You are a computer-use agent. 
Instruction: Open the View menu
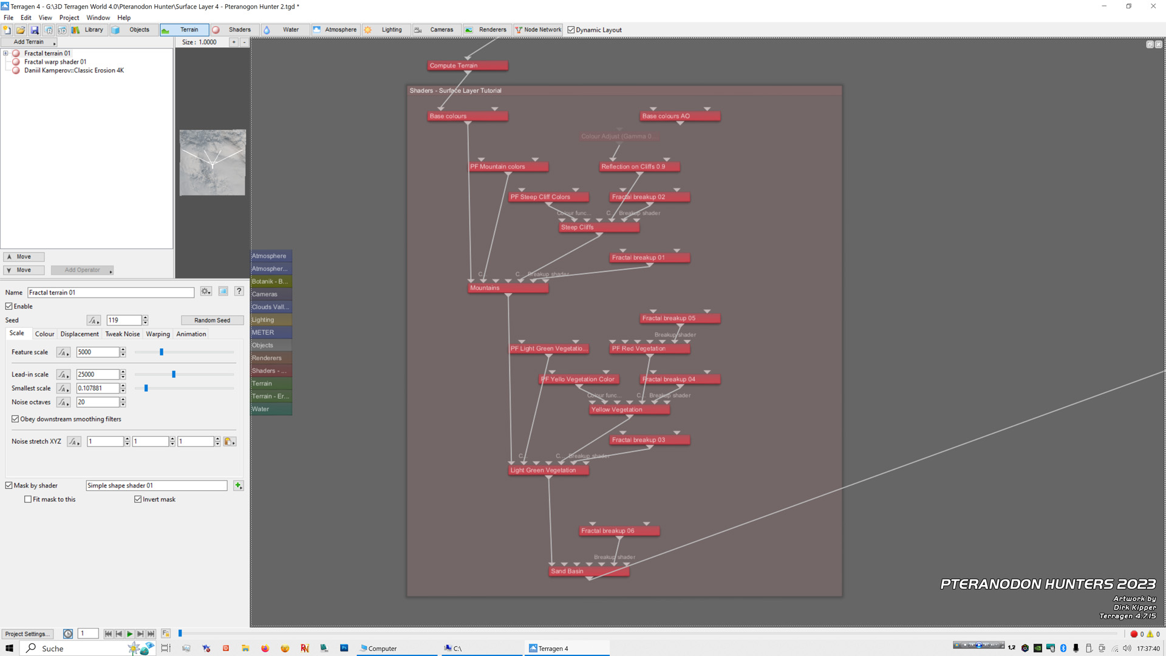[x=46, y=17]
